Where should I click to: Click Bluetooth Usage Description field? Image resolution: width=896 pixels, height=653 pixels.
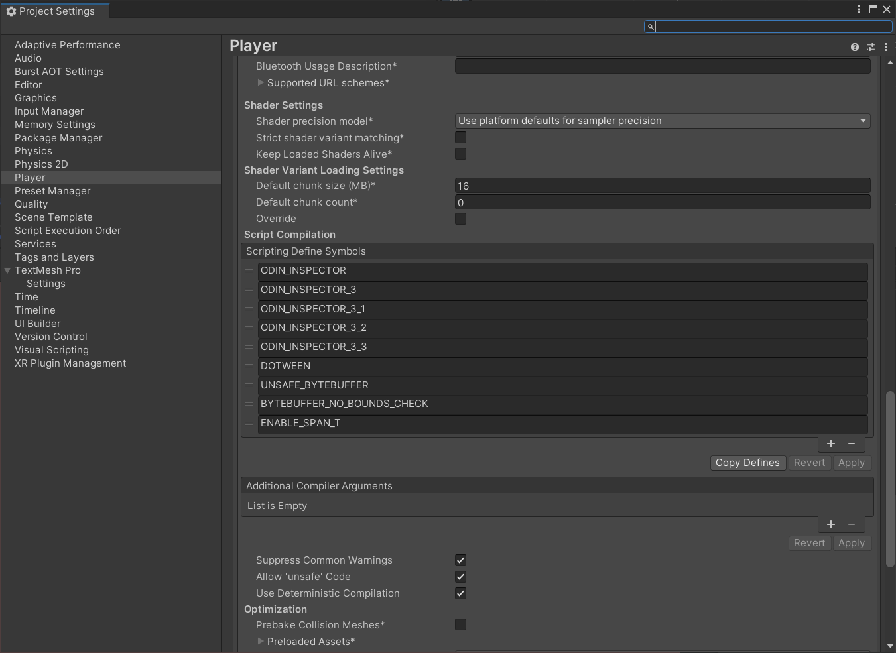(x=663, y=66)
